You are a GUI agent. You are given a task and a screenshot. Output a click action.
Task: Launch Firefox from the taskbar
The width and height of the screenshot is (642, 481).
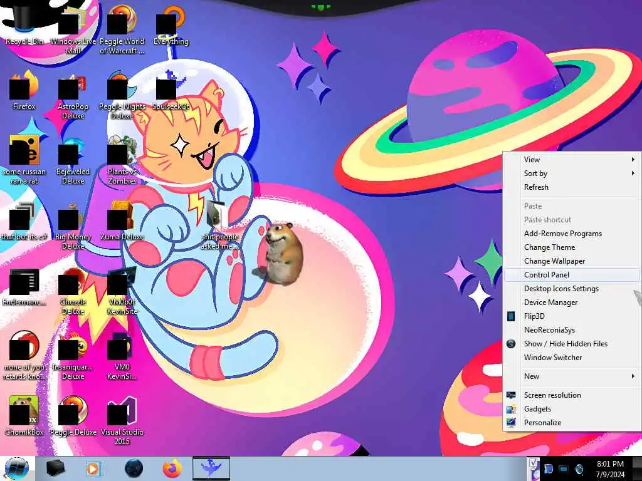tap(172, 468)
